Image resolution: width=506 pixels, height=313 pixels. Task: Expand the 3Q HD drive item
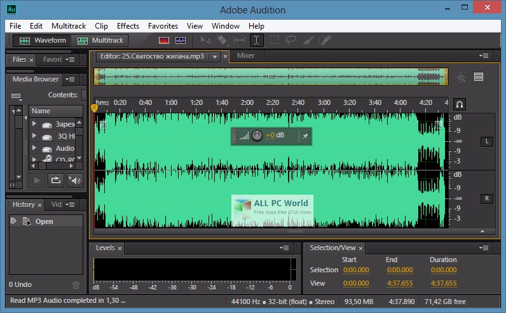click(34, 136)
